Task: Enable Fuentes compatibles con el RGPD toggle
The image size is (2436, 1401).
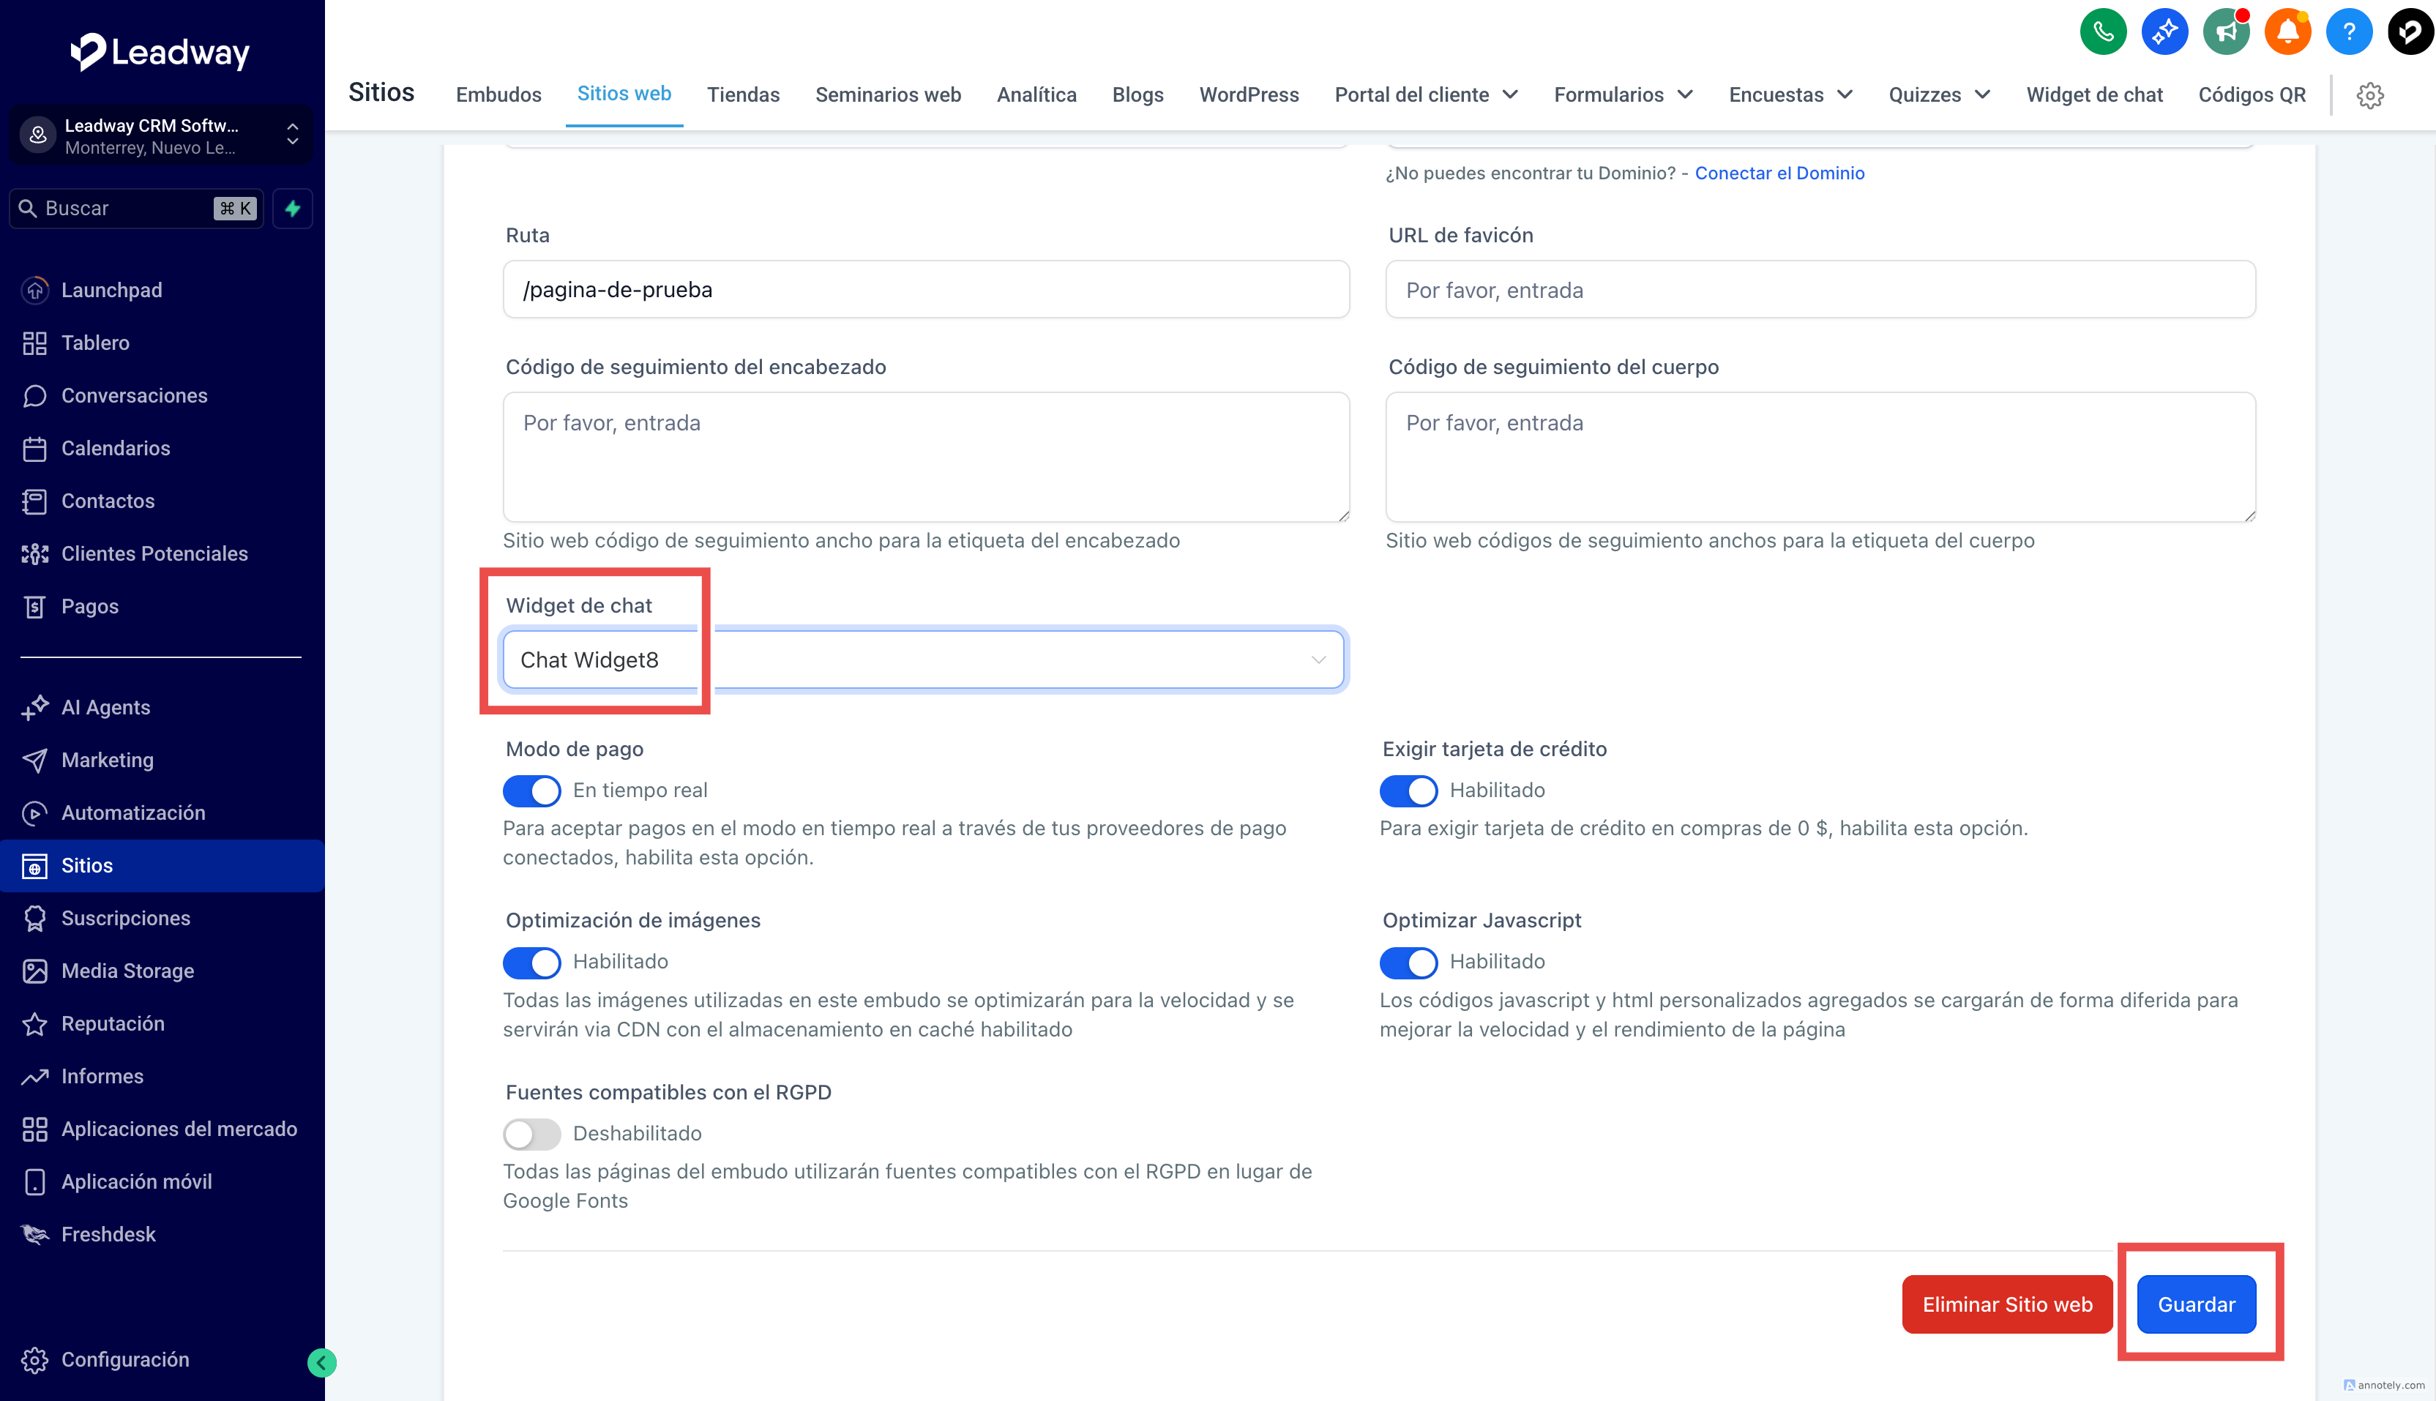Action: (532, 1134)
